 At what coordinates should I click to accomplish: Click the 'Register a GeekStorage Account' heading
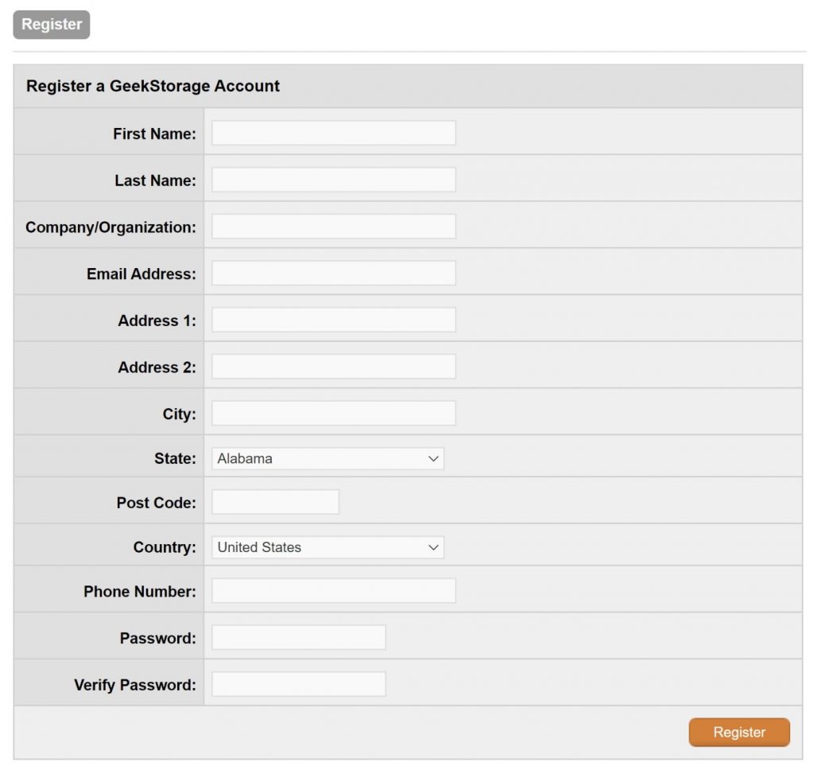point(153,86)
